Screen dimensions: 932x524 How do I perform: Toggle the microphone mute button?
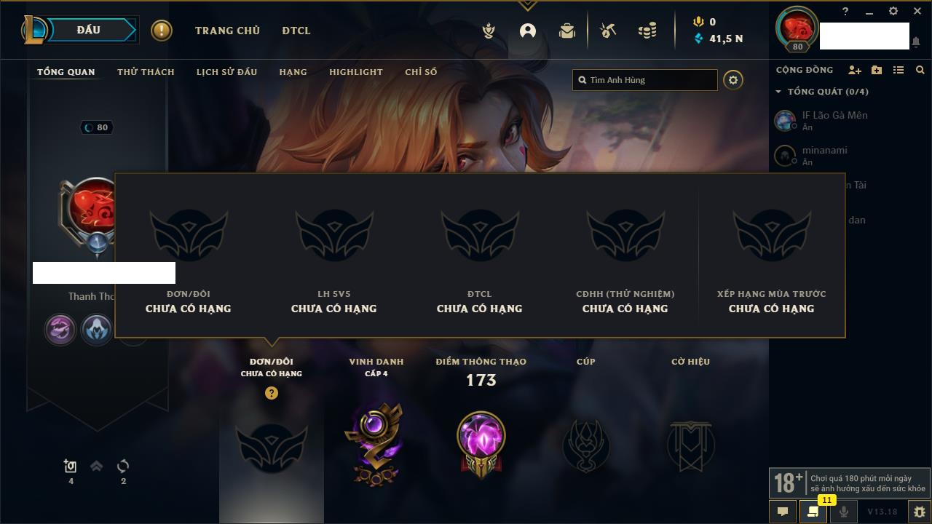[844, 512]
